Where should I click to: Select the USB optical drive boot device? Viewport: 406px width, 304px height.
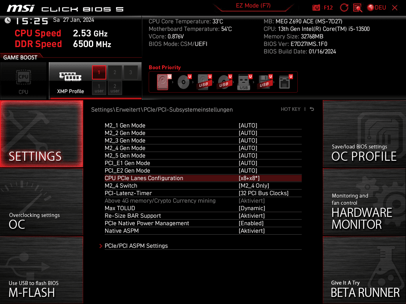225,82
